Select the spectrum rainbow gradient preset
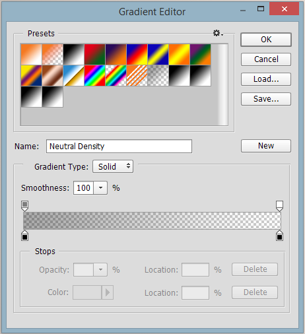Screen dimensions: 305x334 click(x=94, y=75)
